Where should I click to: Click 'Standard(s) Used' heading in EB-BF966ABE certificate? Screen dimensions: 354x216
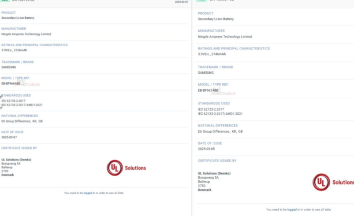pyautogui.click(x=16, y=96)
